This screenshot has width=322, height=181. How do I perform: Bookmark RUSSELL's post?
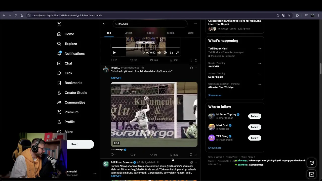tap(191, 155)
